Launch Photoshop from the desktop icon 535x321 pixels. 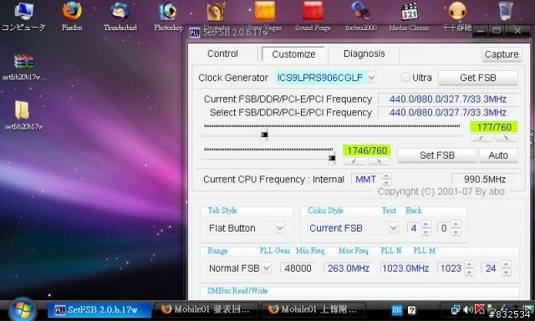(x=168, y=16)
